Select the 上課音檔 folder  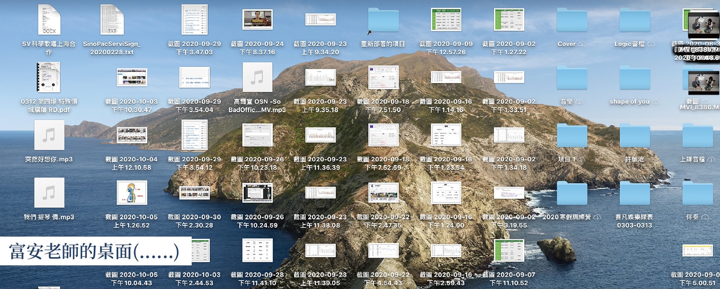[697, 135]
